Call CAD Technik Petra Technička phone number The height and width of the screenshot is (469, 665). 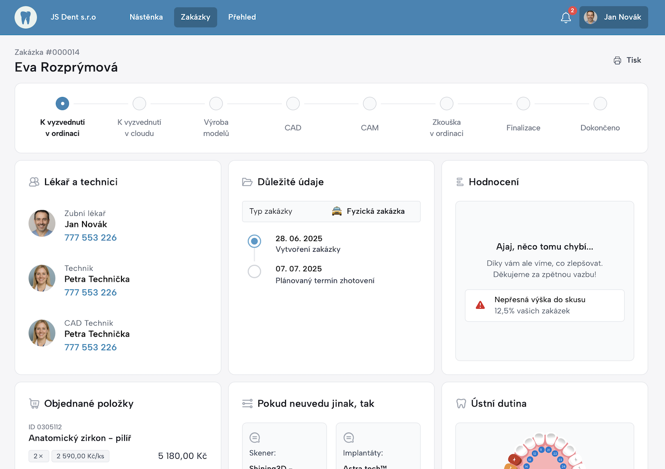[90, 348]
